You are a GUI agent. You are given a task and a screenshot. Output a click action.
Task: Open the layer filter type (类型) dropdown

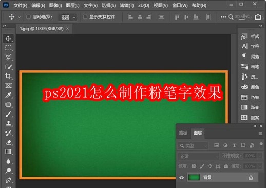[x=193, y=146]
